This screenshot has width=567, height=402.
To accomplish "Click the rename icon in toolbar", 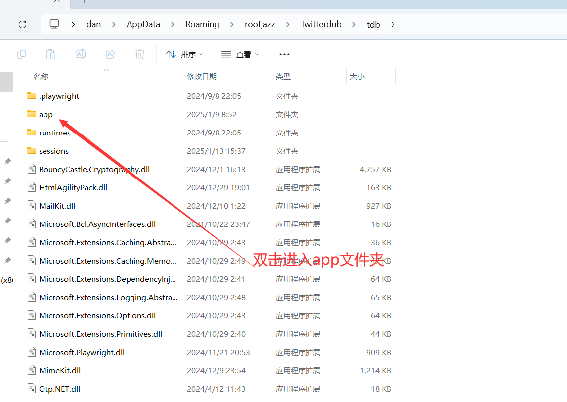I will point(81,54).
